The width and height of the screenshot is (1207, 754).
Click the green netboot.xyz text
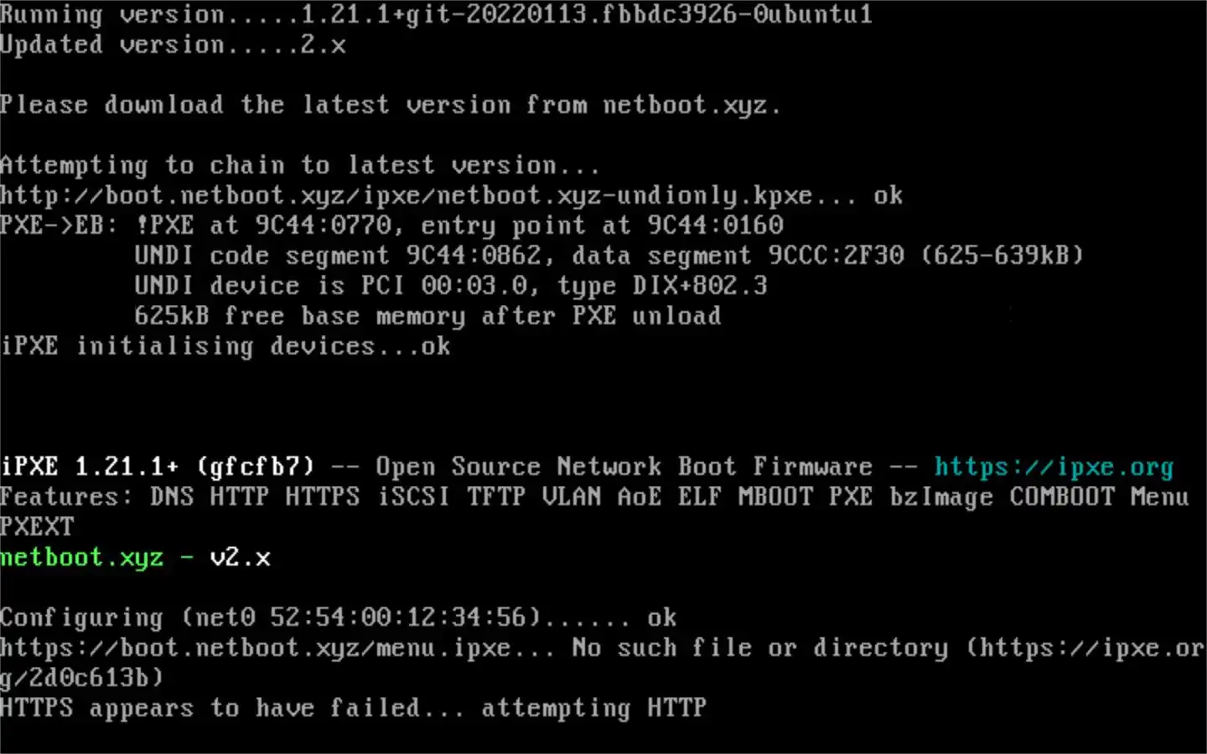[x=81, y=557]
